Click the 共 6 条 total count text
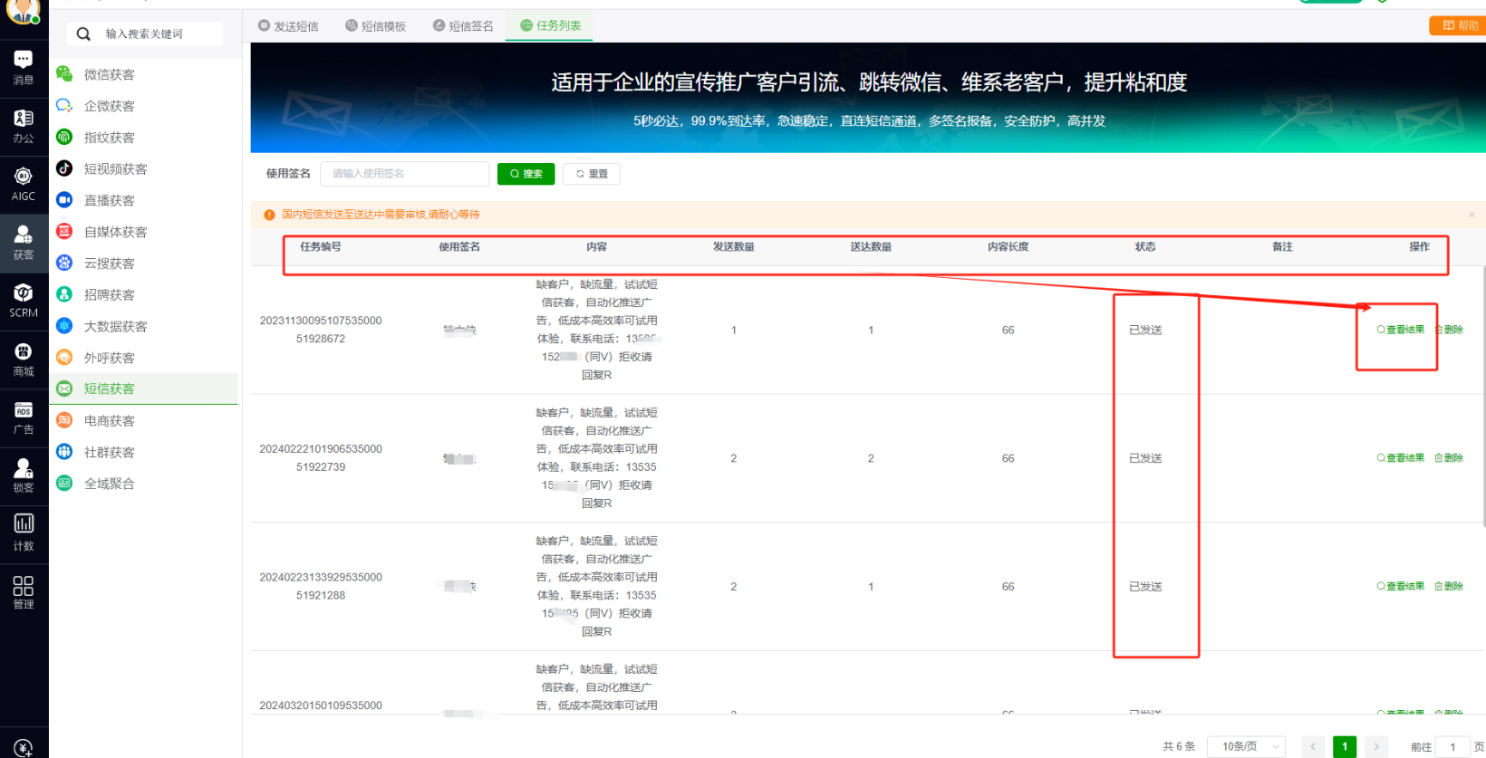The height and width of the screenshot is (758, 1486). click(x=1179, y=747)
